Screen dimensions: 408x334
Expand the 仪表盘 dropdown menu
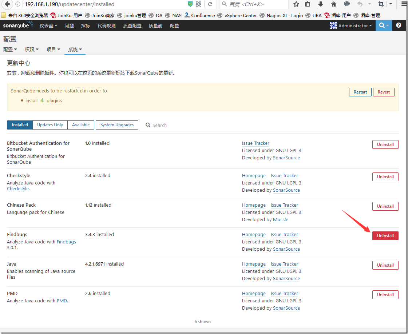pyautogui.click(x=48, y=26)
